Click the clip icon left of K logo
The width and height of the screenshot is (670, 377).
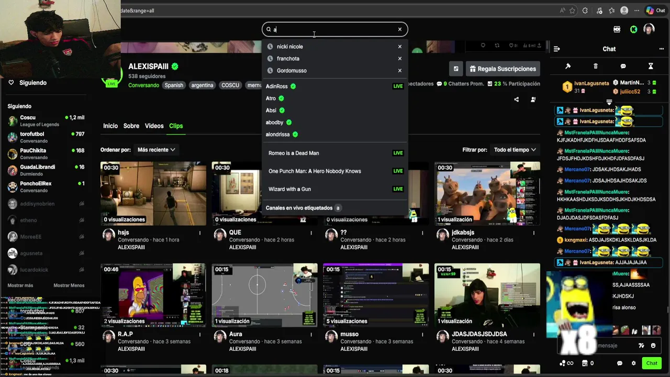pyautogui.click(x=617, y=29)
